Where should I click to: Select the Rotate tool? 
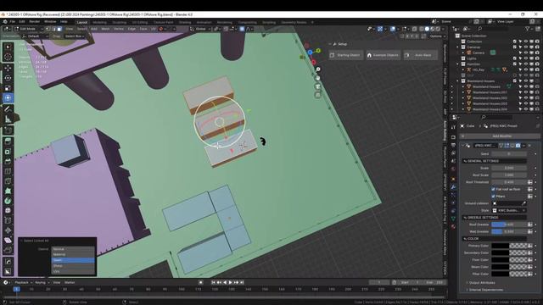tap(8, 78)
